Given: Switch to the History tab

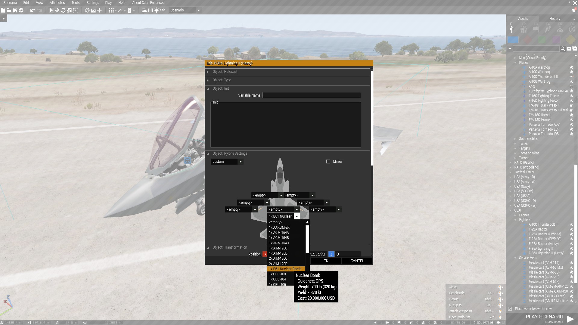Looking at the screenshot, I should 555,19.
